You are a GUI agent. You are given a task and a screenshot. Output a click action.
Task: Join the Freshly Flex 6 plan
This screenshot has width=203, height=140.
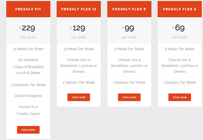pos(180,97)
